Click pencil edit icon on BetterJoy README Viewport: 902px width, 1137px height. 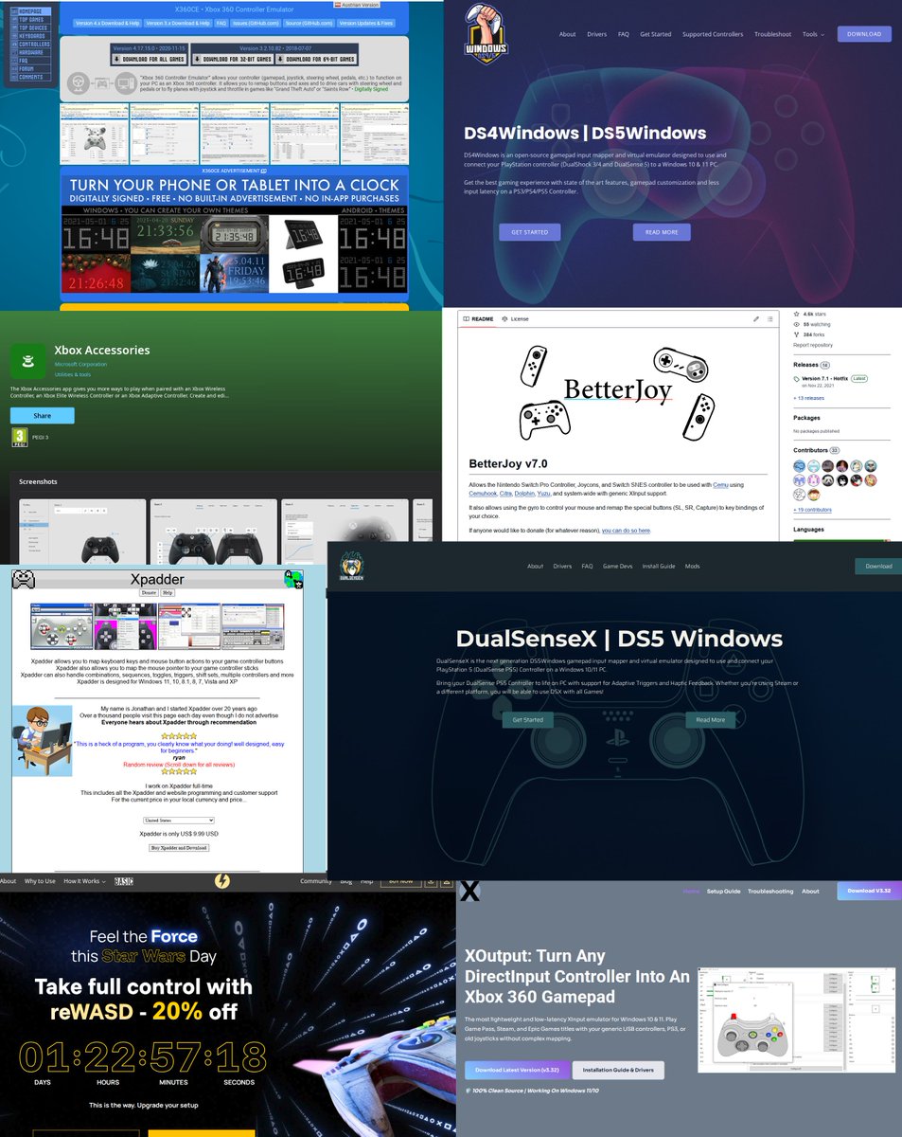pyautogui.click(x=755, y=319)
